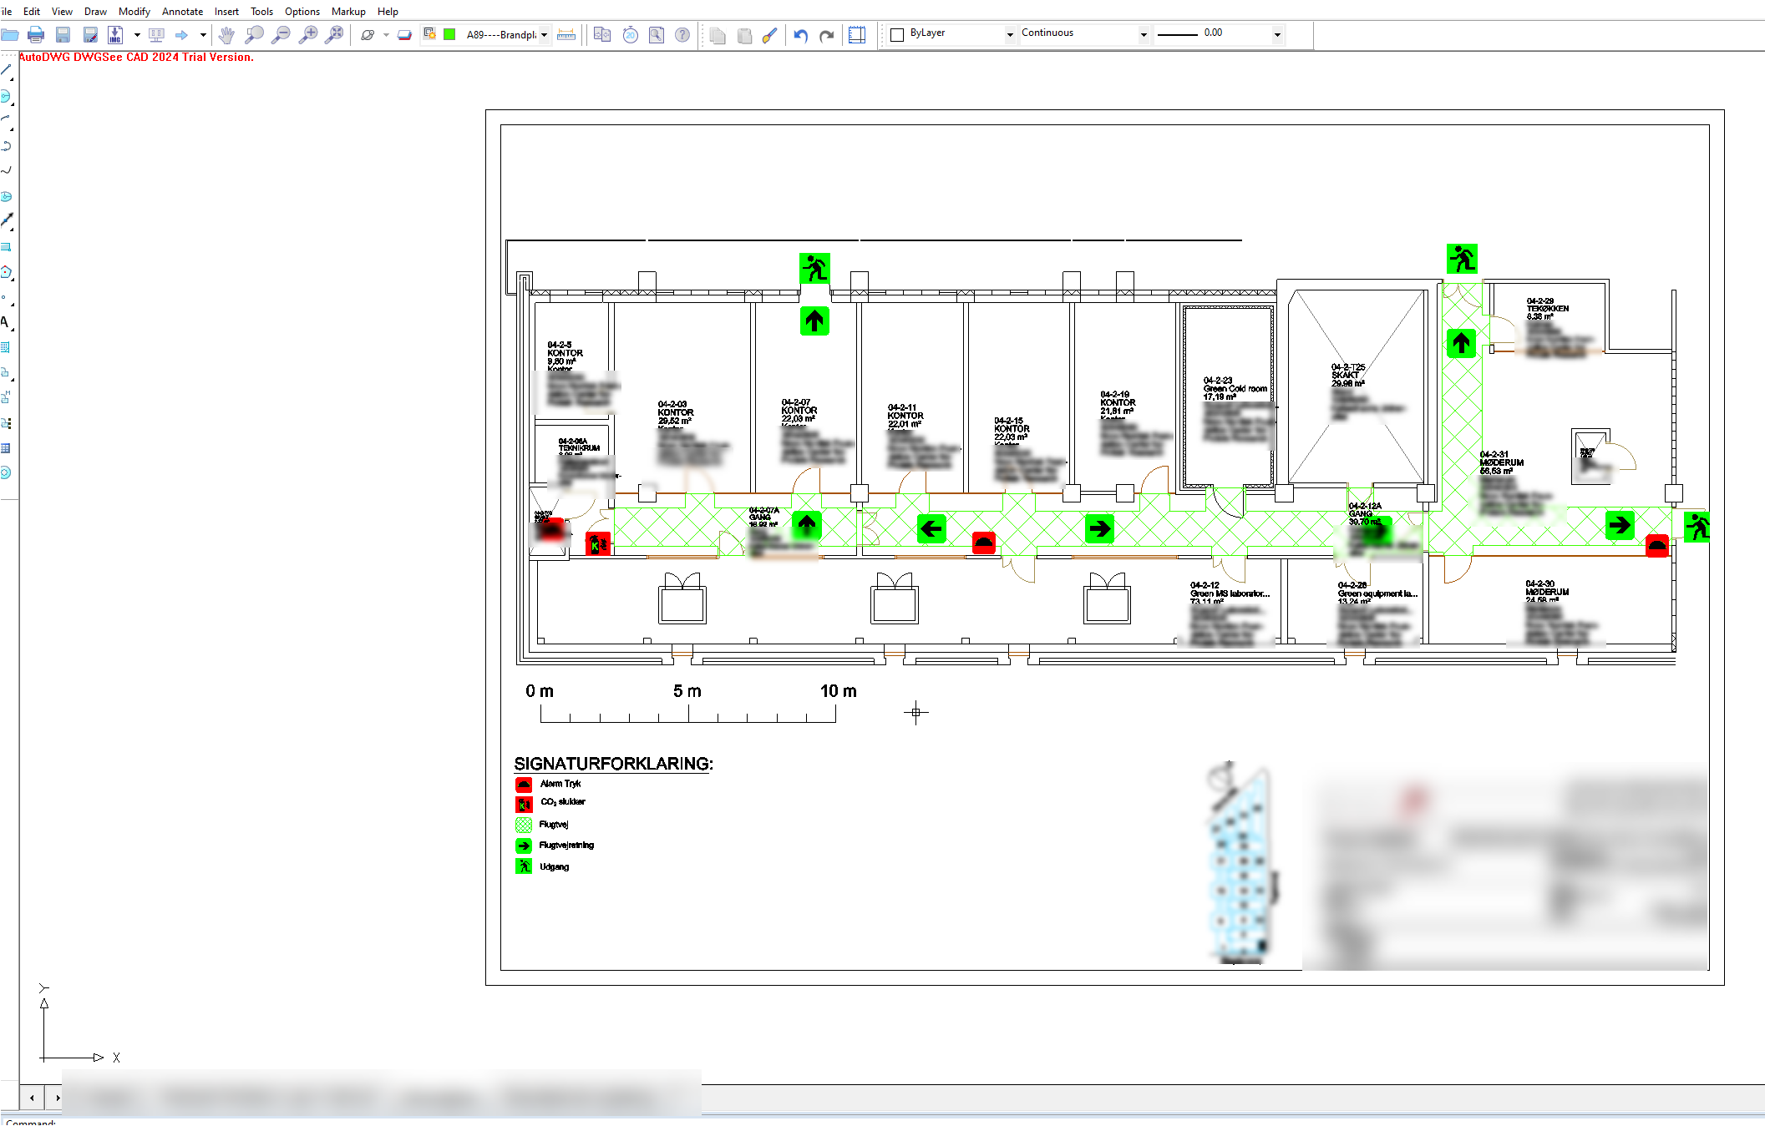Image resolution: width=1765 pixels, height=1126 pixels.
Task: Click the Zoom extents magnifier
Action: coord(334,35)
